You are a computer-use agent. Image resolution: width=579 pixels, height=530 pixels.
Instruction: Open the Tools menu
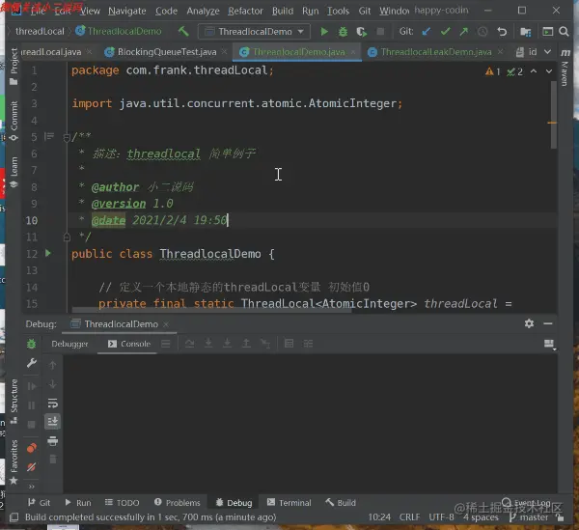[x=338, y=11]
